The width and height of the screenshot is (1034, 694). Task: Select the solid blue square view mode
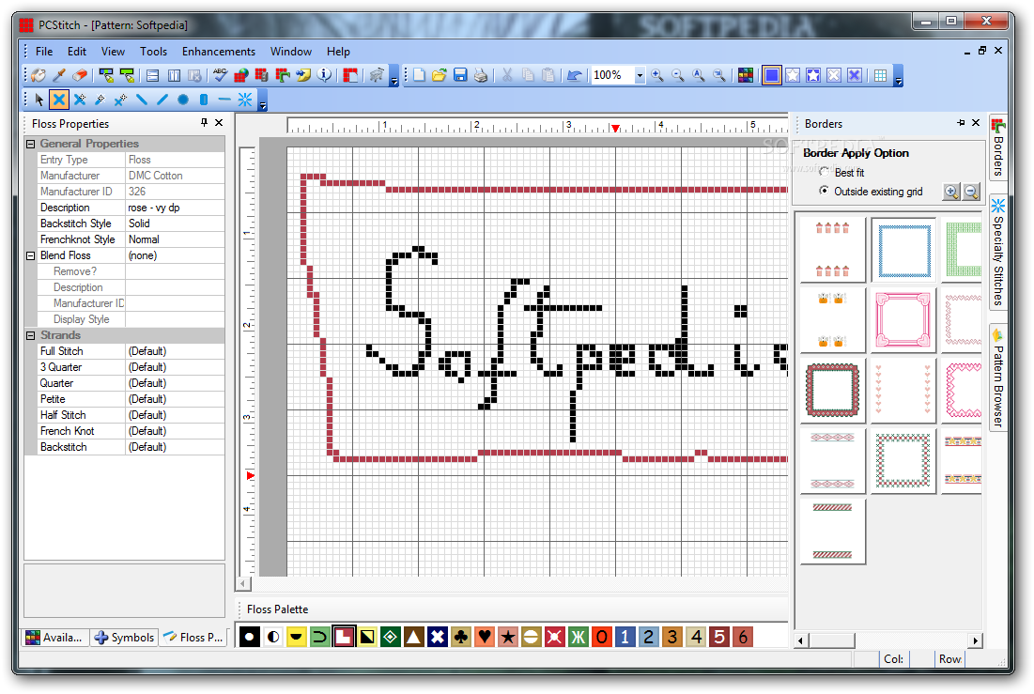[x=772, y=75]
